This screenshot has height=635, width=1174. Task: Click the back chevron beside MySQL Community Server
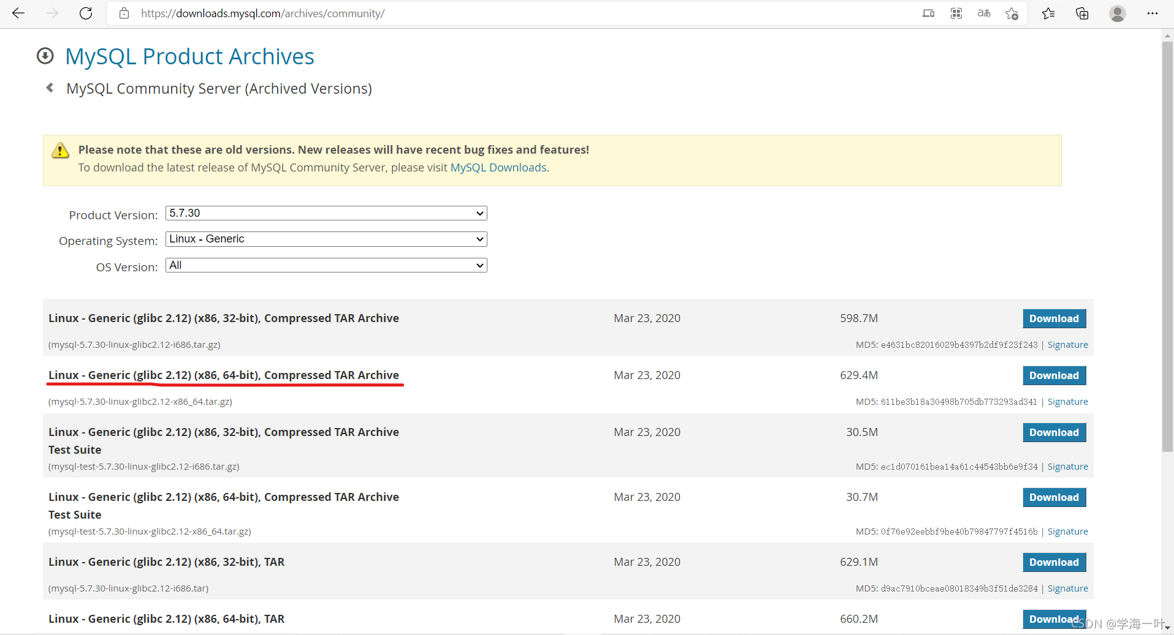click(x=50, y=88)
